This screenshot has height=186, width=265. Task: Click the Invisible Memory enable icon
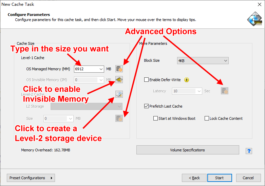coord(119,80)
